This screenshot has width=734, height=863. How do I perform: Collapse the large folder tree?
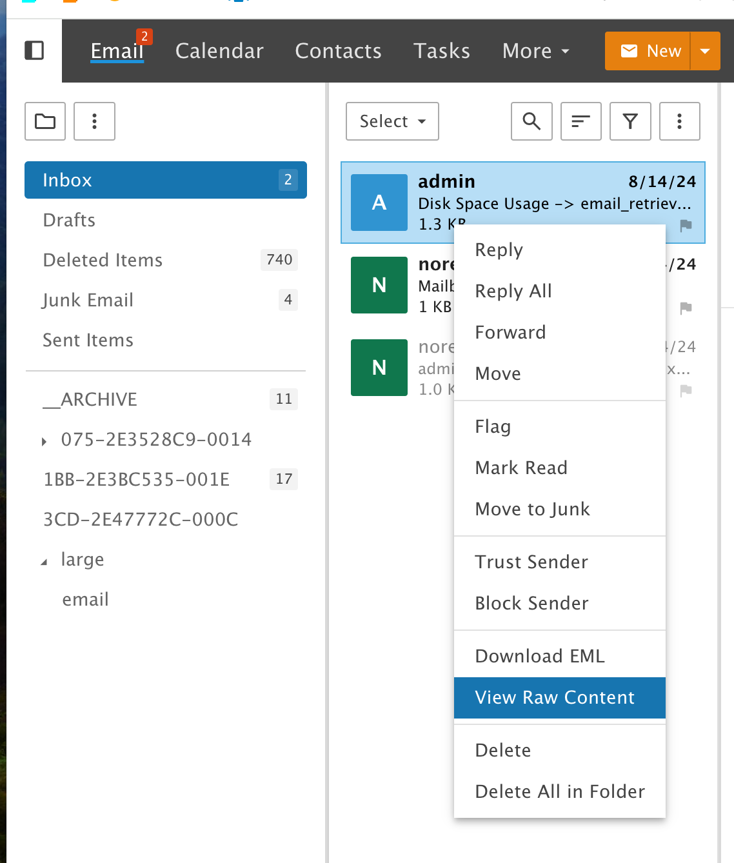tap(44, 562)
